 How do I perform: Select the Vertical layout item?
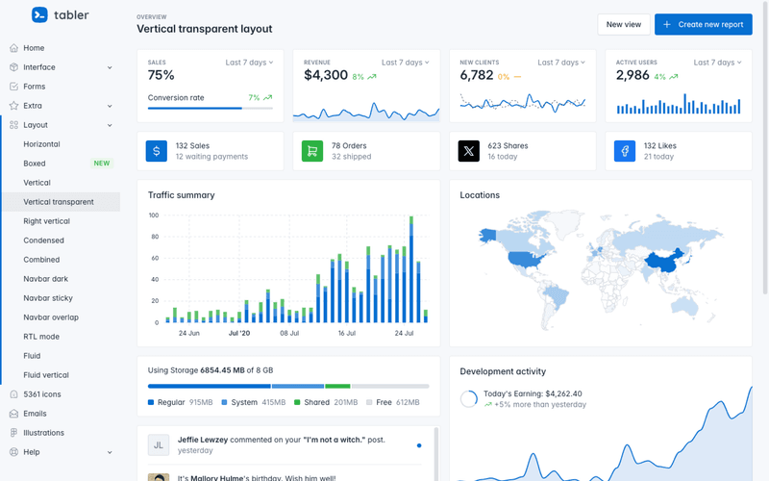click(62, 183)
